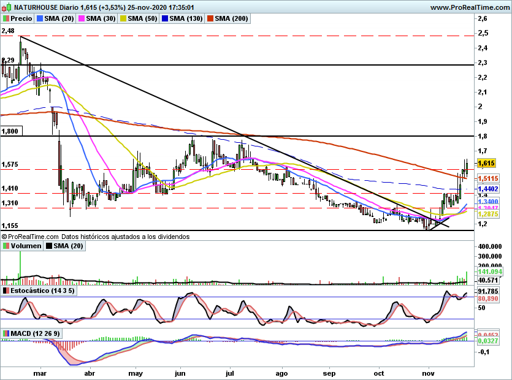Click the www.ProRealTime.com link
The height and width of the screenshot is (380, 512).
(x=470, y=7)
